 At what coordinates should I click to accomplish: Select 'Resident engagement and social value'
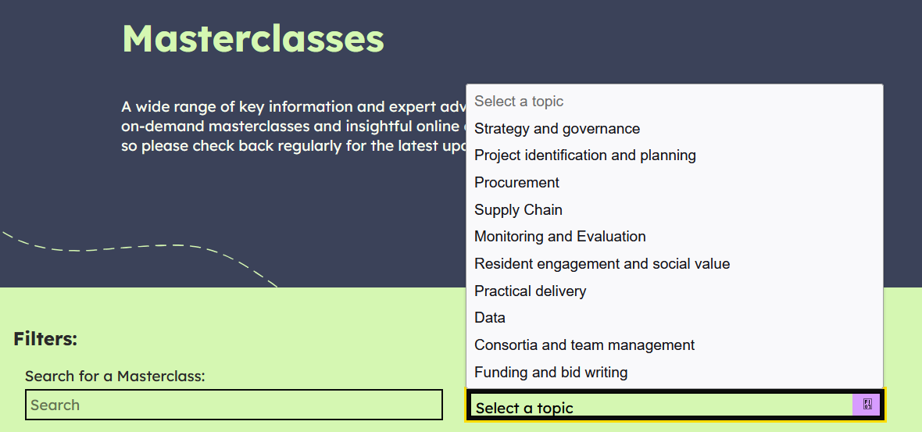pyautogui.click(x=602, y=264)
